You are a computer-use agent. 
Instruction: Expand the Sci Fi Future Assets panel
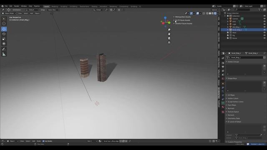tap(183, 20)
